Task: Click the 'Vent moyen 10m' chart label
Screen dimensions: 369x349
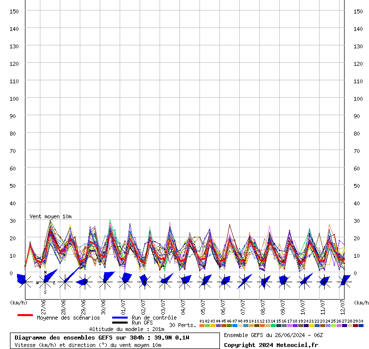Action: [x=50, y=216]
